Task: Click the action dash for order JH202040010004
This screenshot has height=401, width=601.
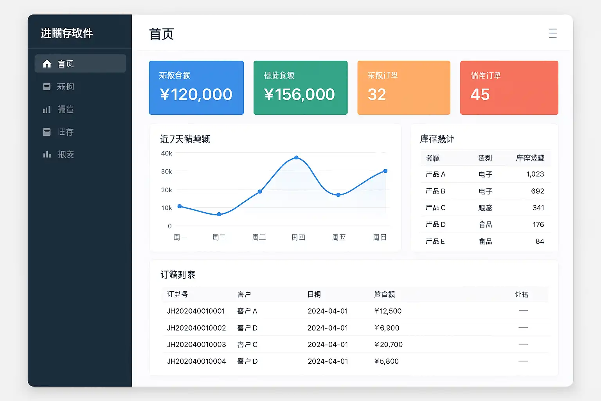Action: tap(523, 361)
